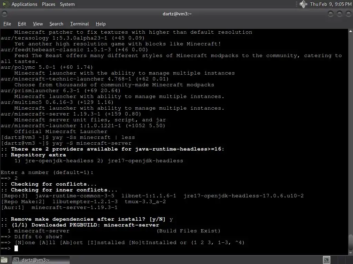Click the text 'libutempter-1.2.1-3'
The height and width of the screenshot is (264, 353).
85,201
